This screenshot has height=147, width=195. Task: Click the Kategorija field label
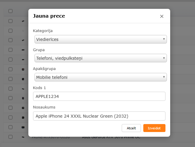(x=43, y=31)
